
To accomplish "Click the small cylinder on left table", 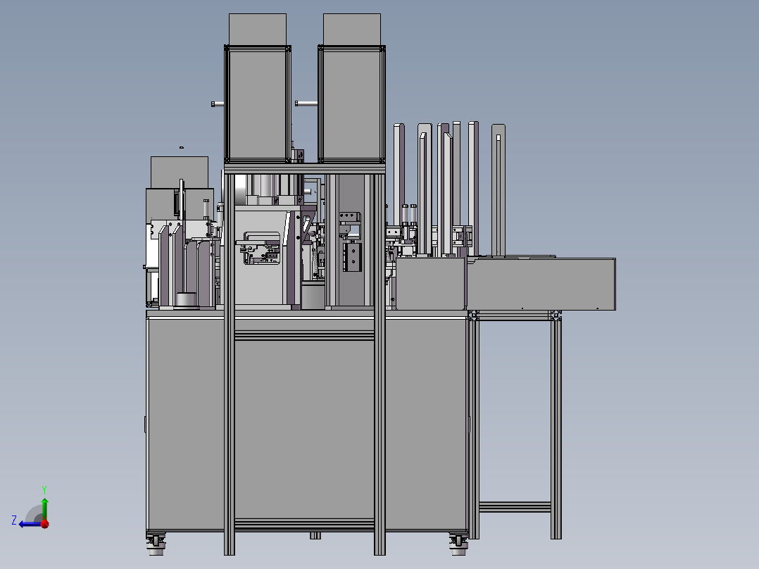I will pos(187,299).
